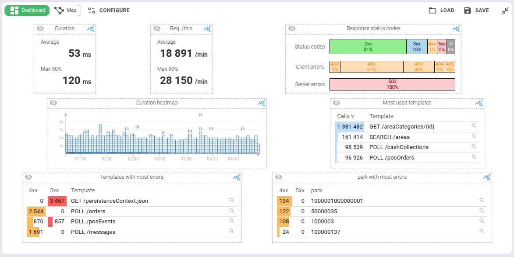Hide the Duration widget with its eye icon
514x257 pixels.
click(x=40, y=29)
